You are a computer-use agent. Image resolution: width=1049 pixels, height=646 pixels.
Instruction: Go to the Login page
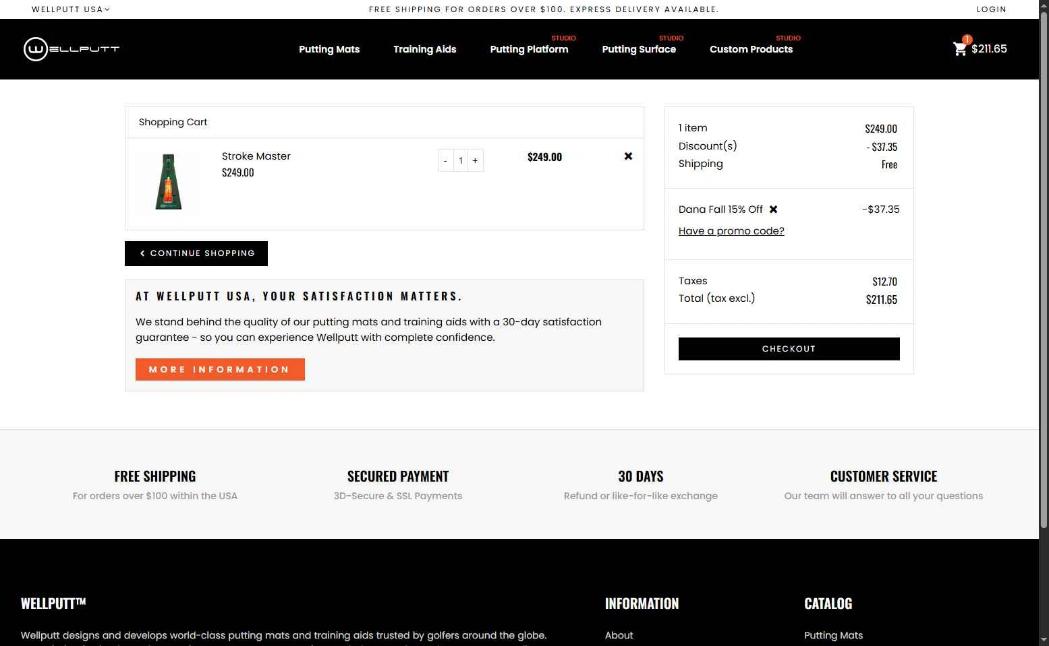pos(991,9)
